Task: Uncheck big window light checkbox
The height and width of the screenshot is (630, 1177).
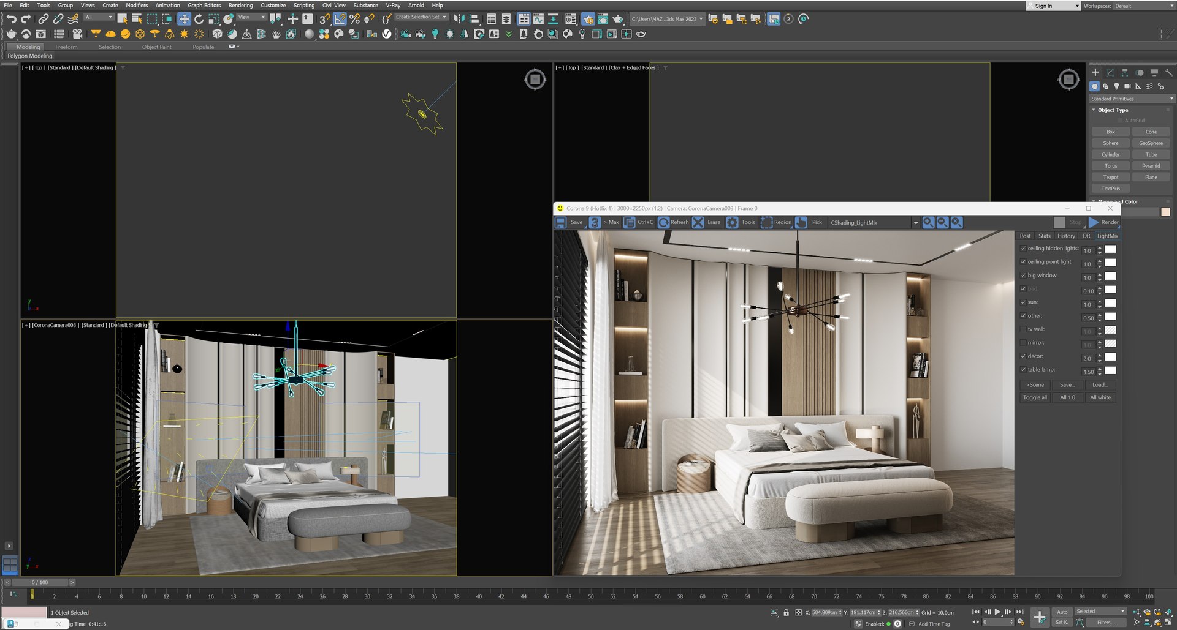Action: (1023, 276)
